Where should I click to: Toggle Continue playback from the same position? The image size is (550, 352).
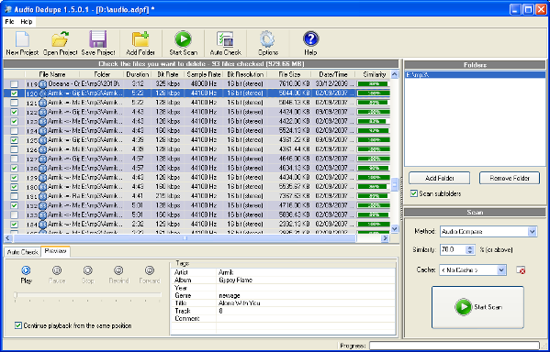coord(18,325)
